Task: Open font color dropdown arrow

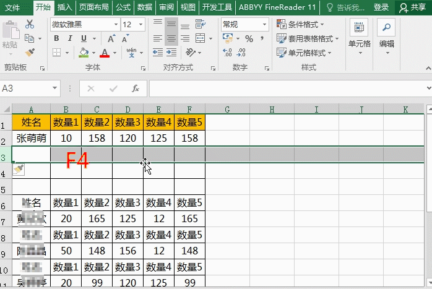Action: [114, 53]
